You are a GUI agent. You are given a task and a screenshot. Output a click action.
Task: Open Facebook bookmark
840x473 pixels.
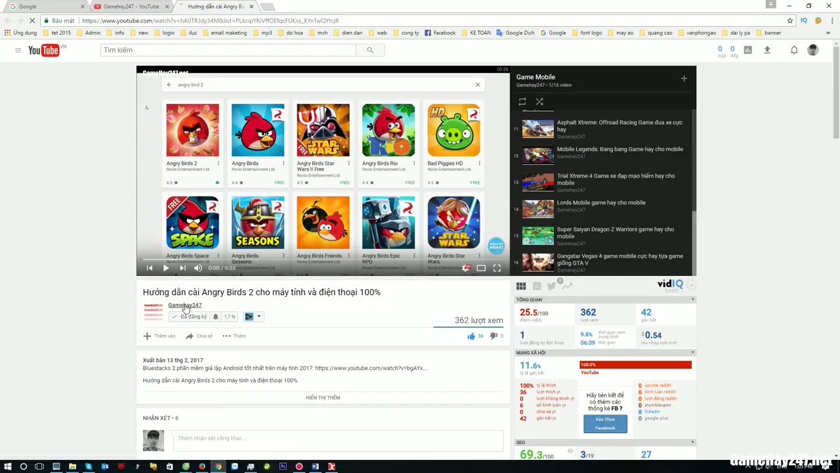[x=440, y=33]
